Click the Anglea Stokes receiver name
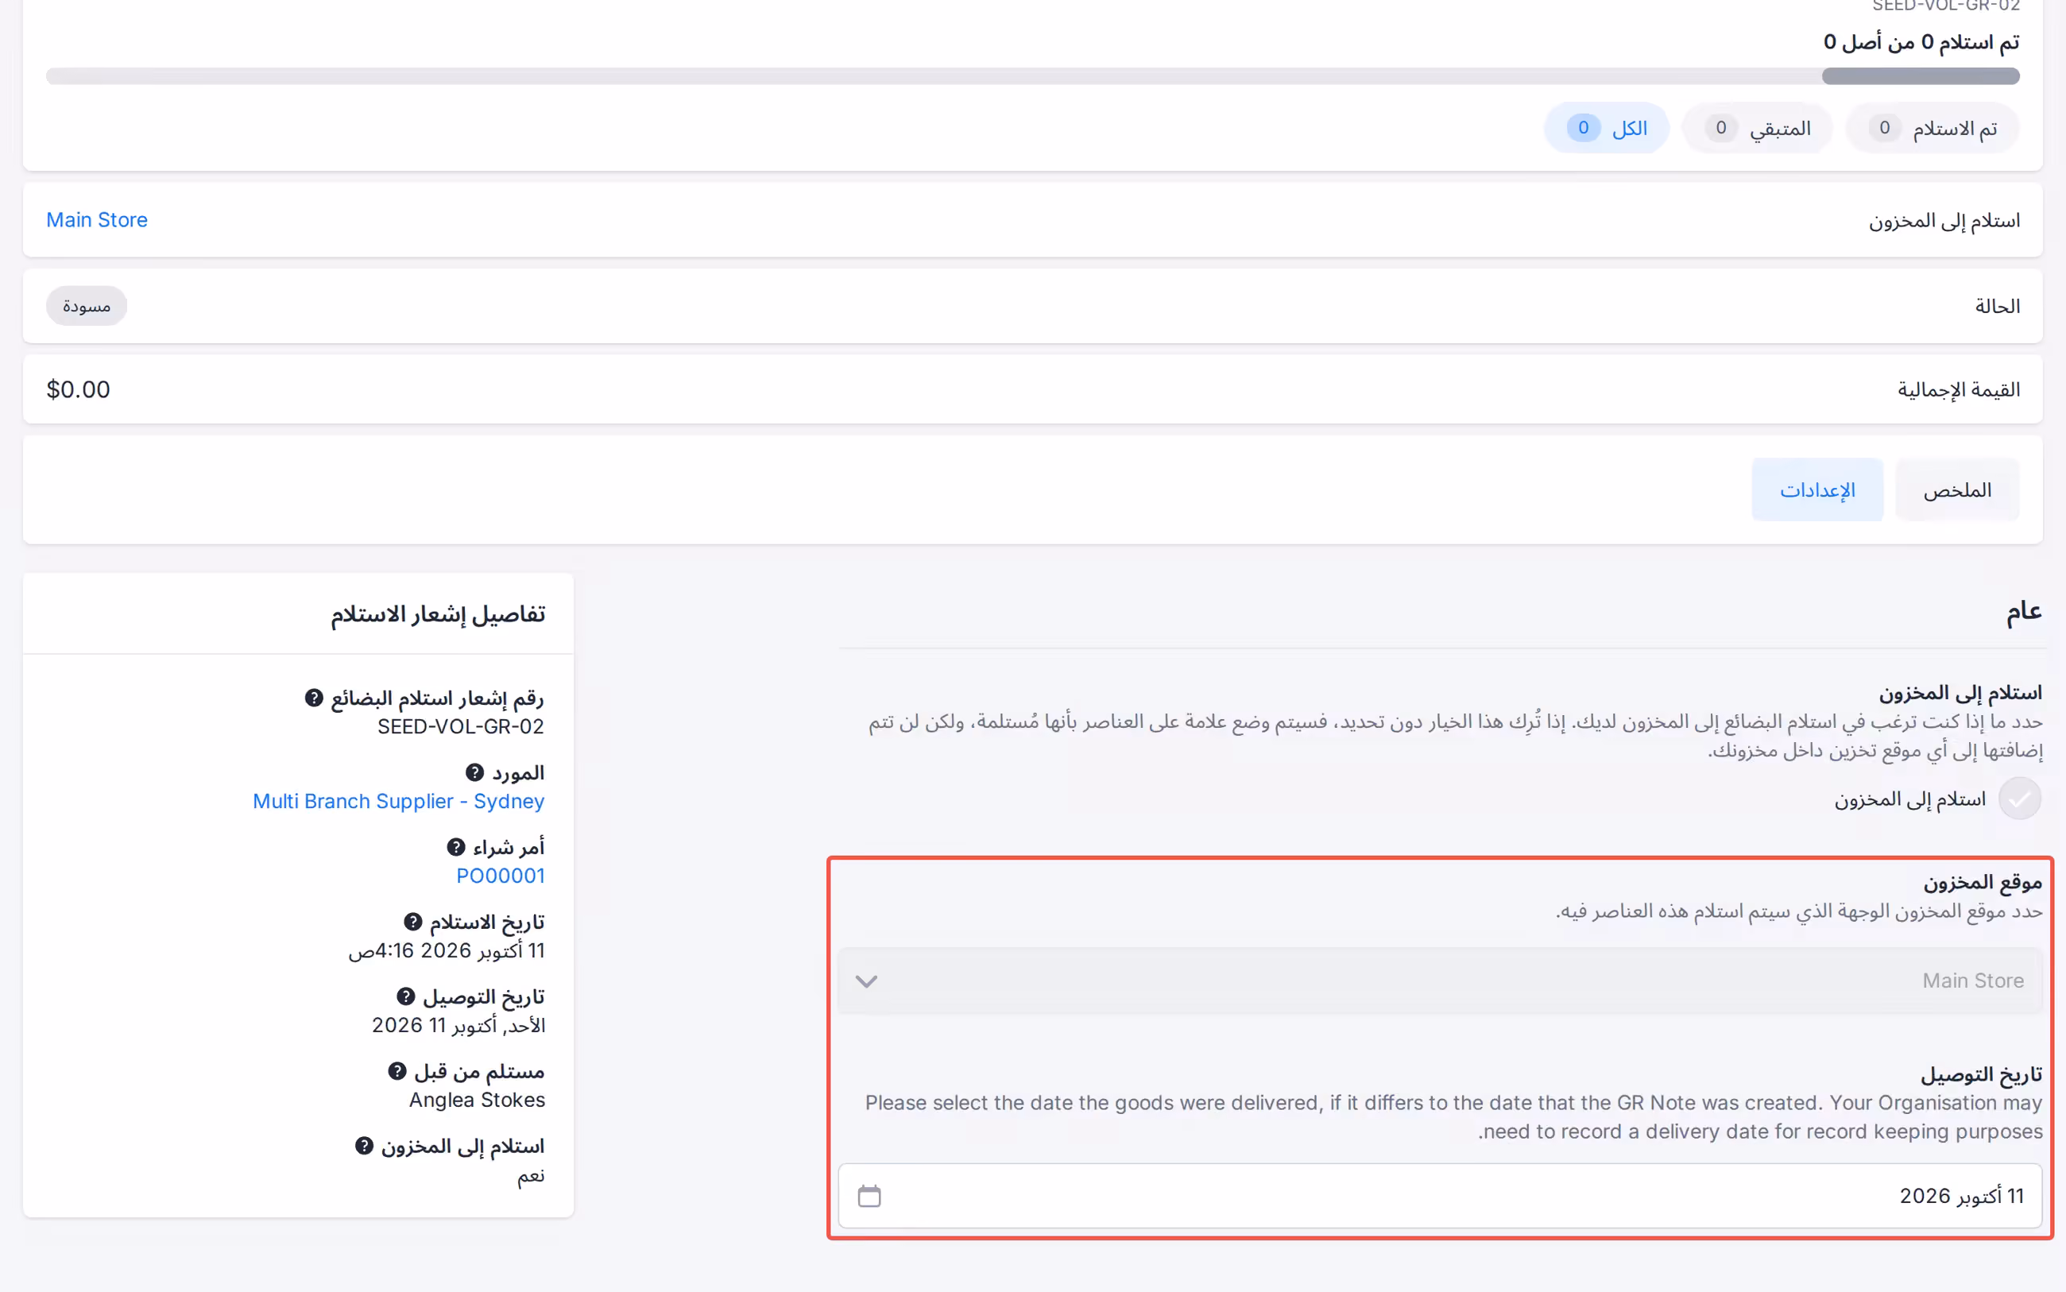This screenshot has width=2066, height=1292. [477, 1100]
